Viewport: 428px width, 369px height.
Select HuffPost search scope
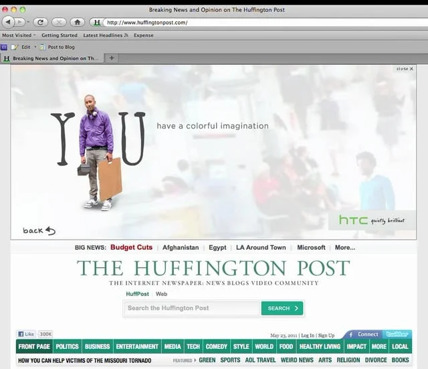(x=137, y=294)
